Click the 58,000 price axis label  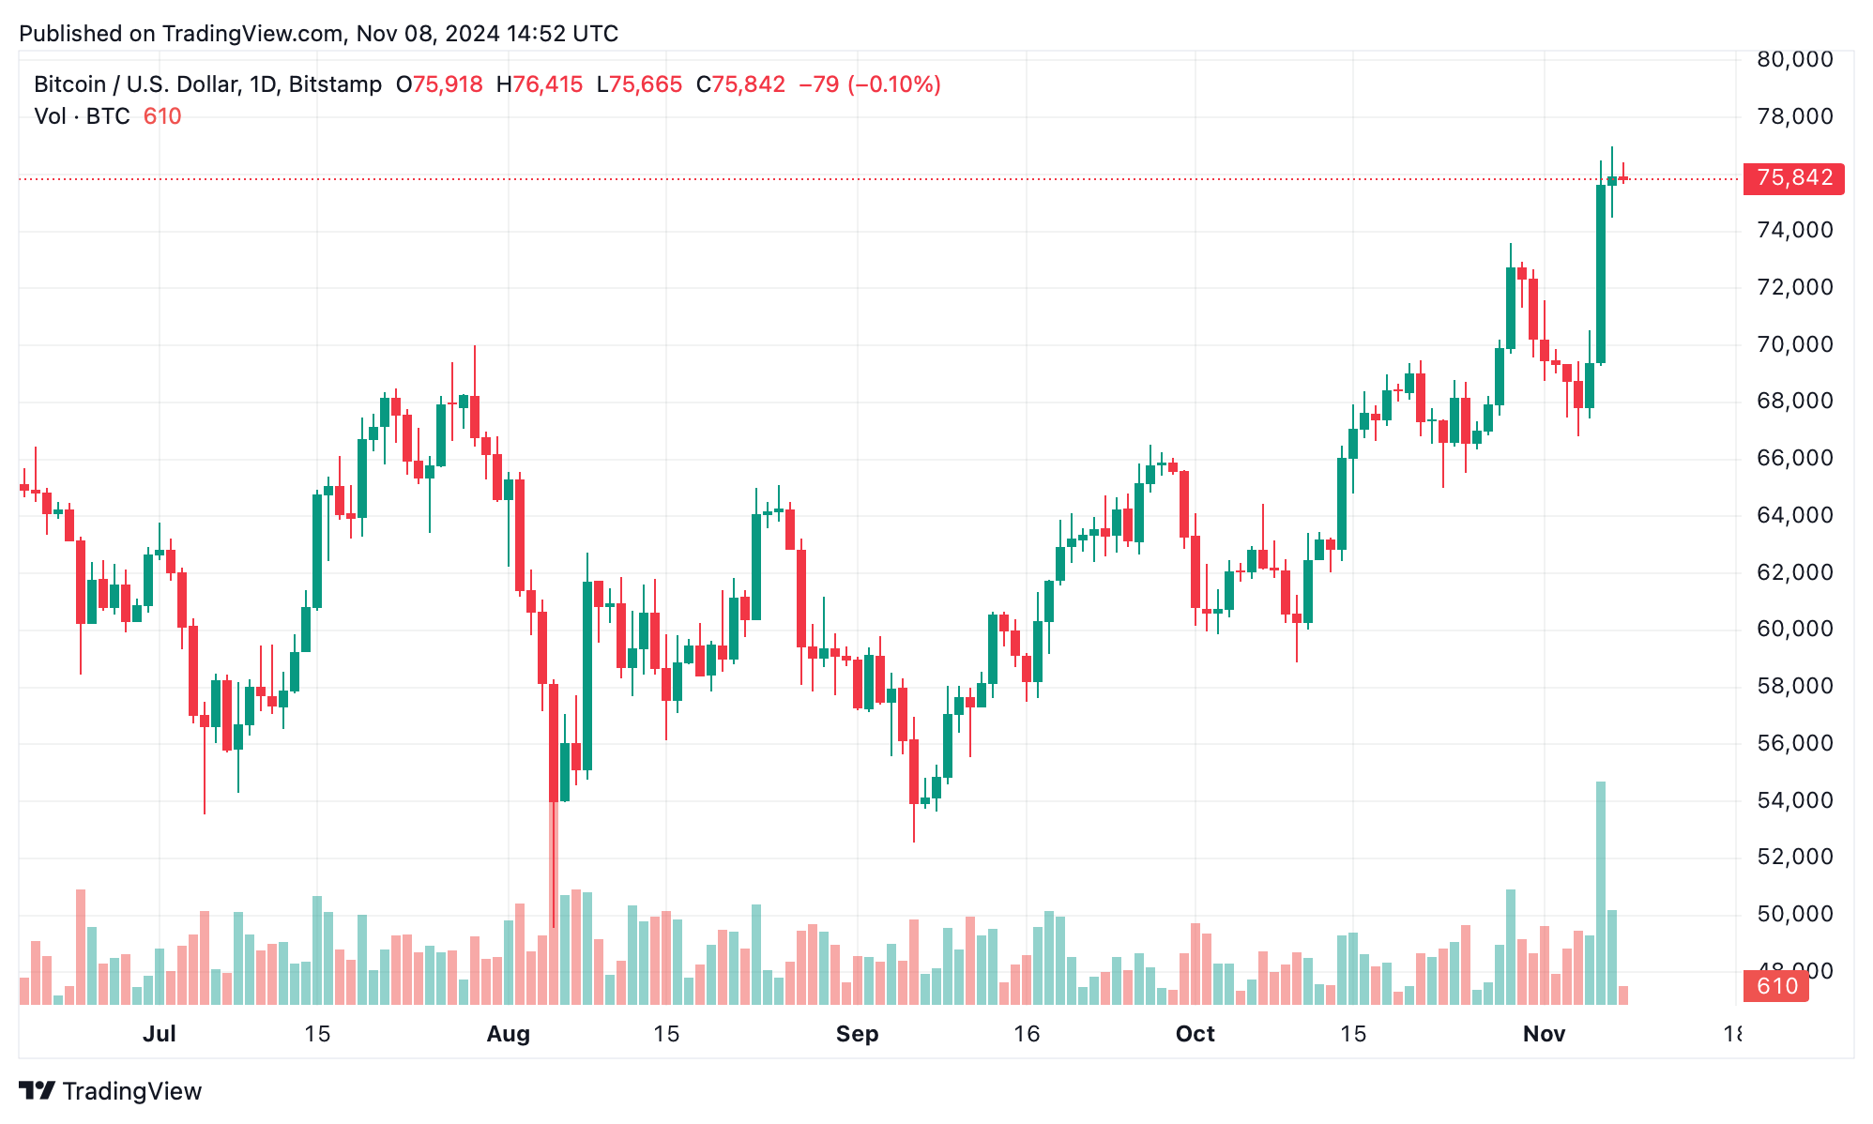tap(1795, 686)
